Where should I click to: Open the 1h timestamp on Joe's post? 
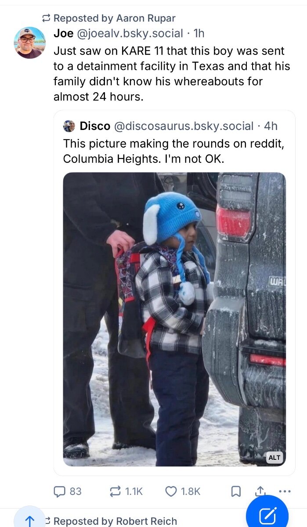(x=199, y=33)
